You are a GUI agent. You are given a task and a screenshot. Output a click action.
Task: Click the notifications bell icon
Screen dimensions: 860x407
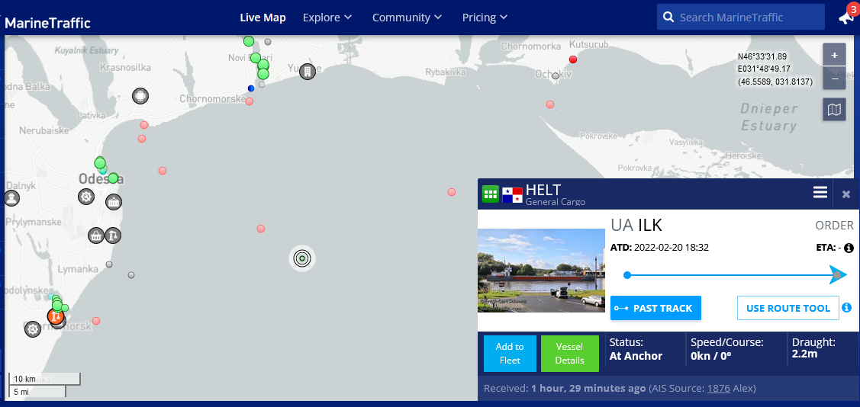(x=845, y=18)
